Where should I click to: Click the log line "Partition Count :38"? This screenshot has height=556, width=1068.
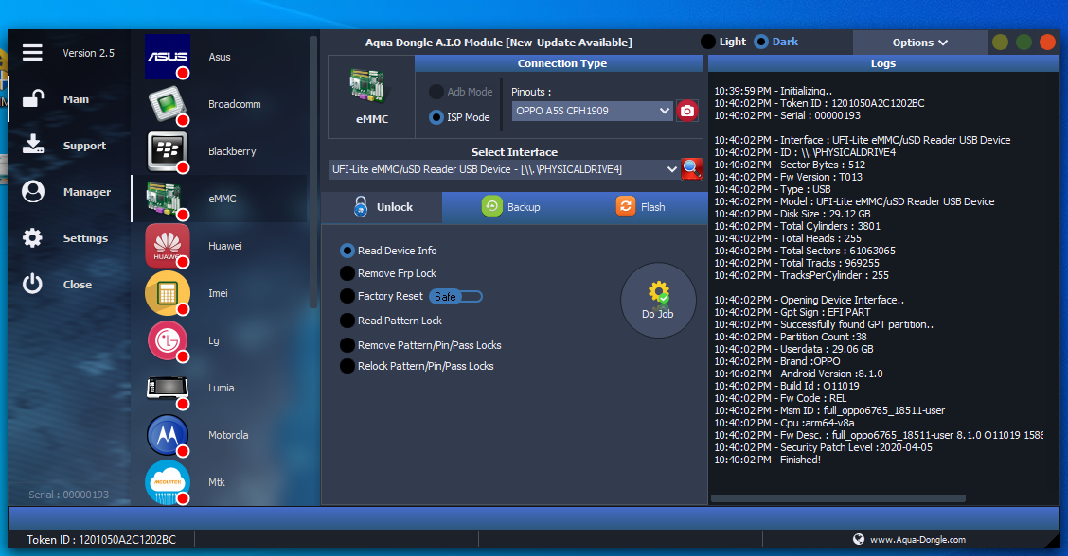point(790,337)
